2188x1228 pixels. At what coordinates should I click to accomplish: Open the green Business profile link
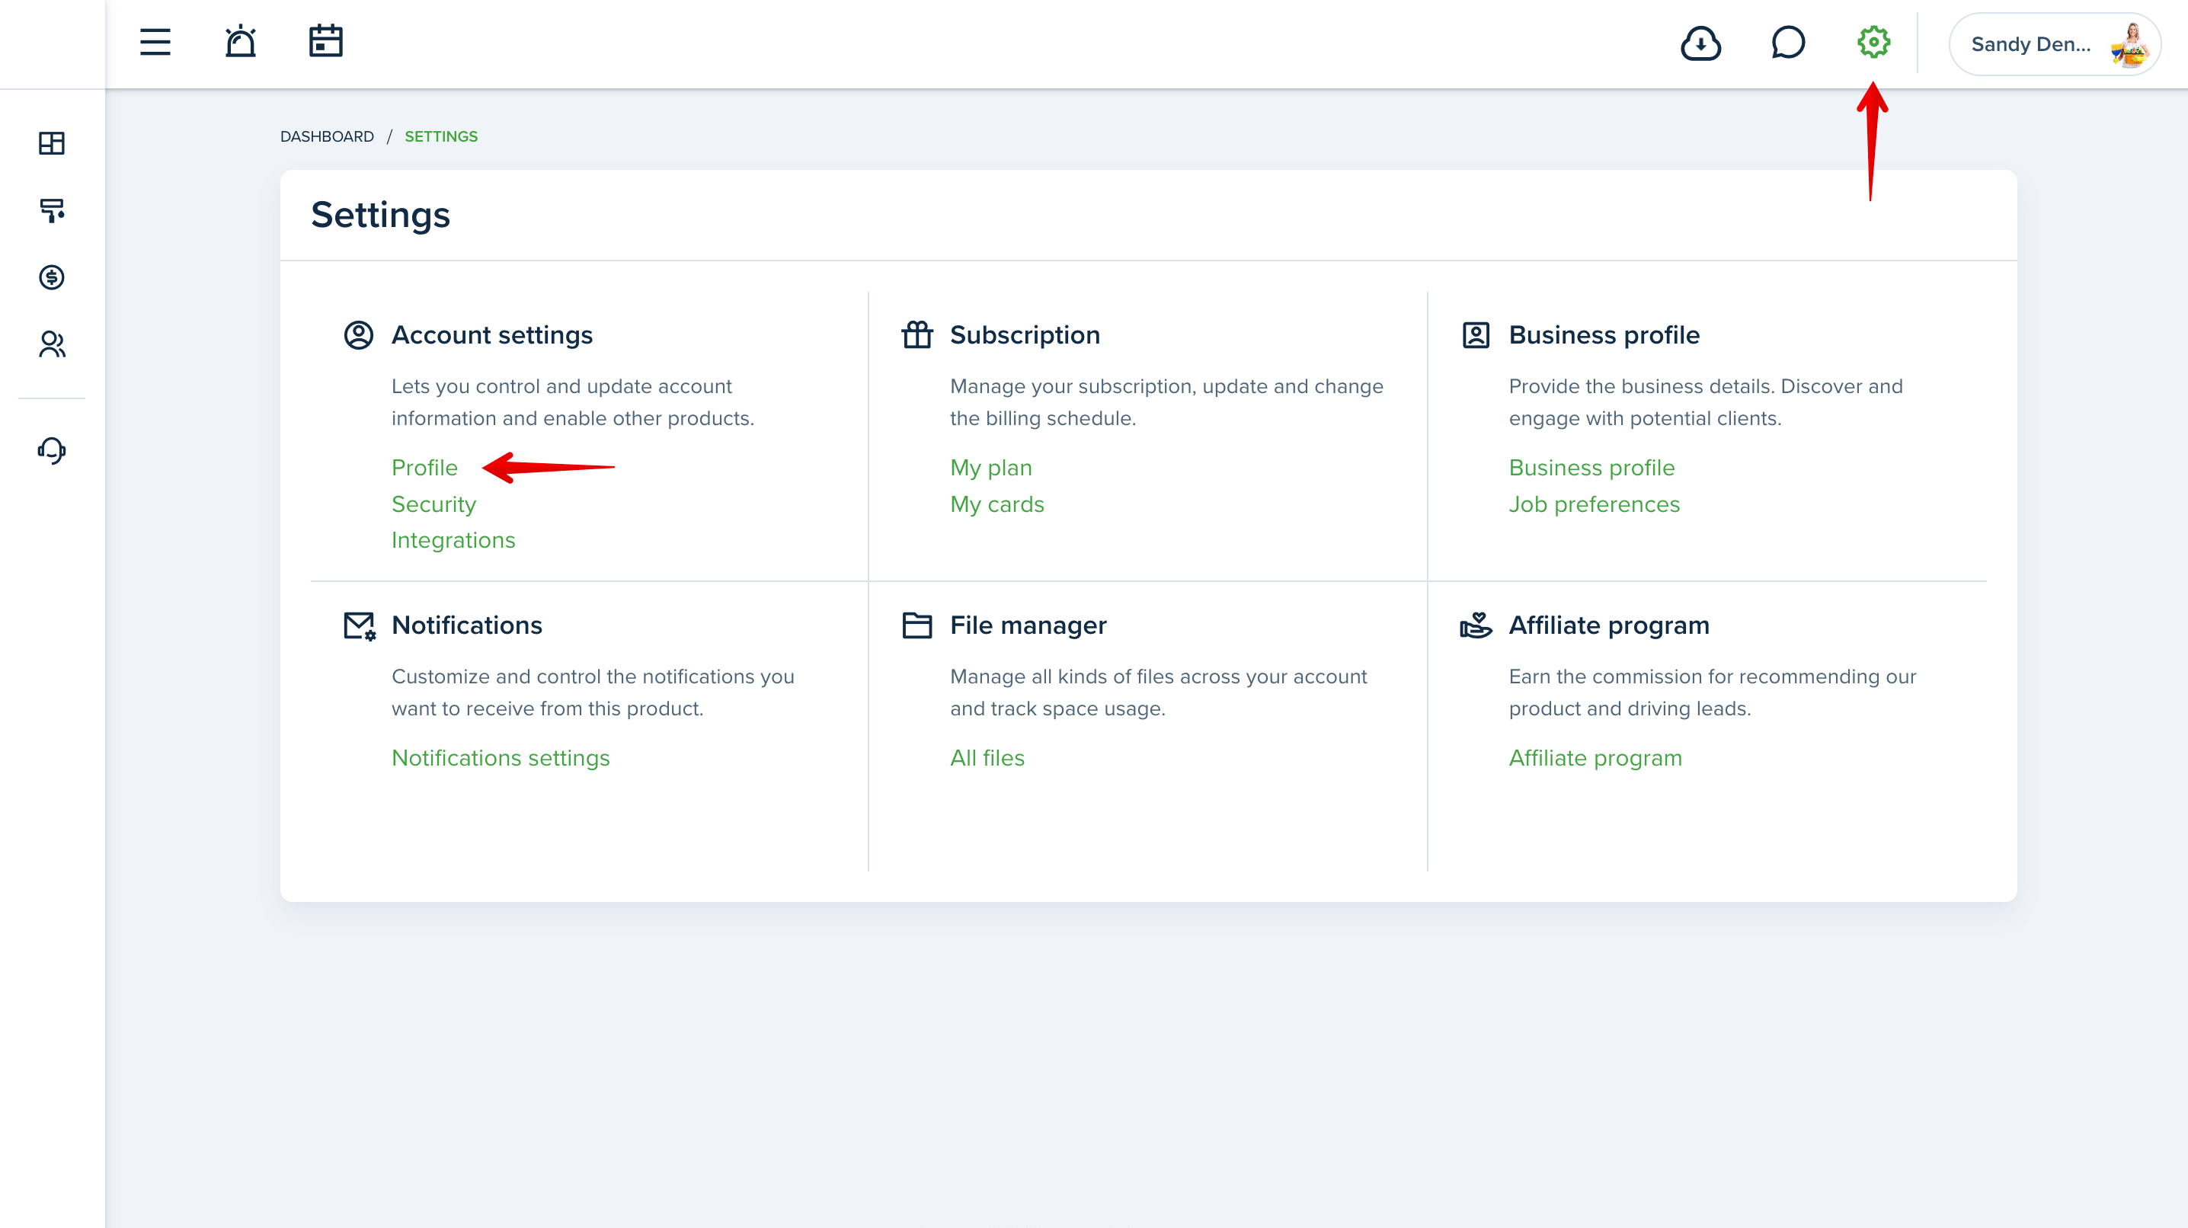[1591, 468]
